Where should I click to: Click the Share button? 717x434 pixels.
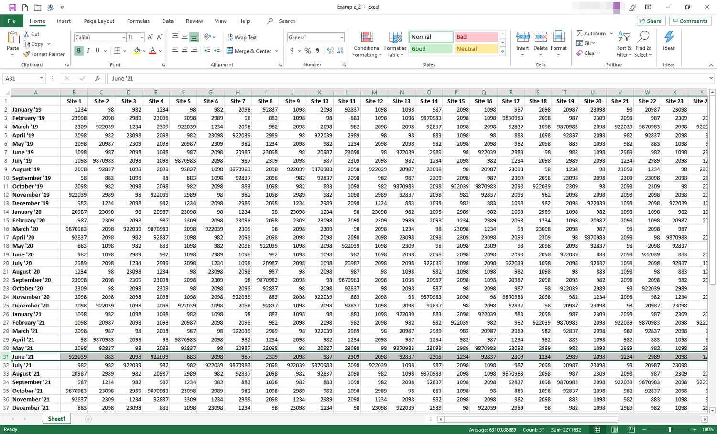point(650,21)
